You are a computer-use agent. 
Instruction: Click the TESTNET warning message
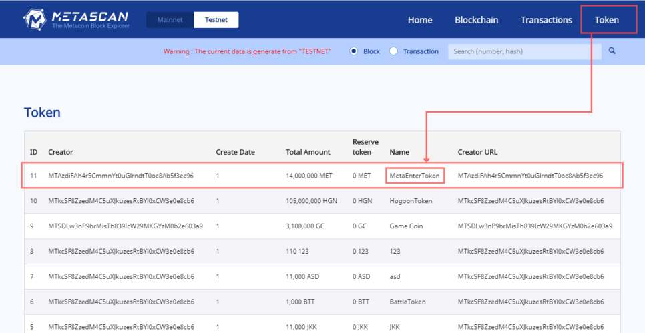point(247,51)
